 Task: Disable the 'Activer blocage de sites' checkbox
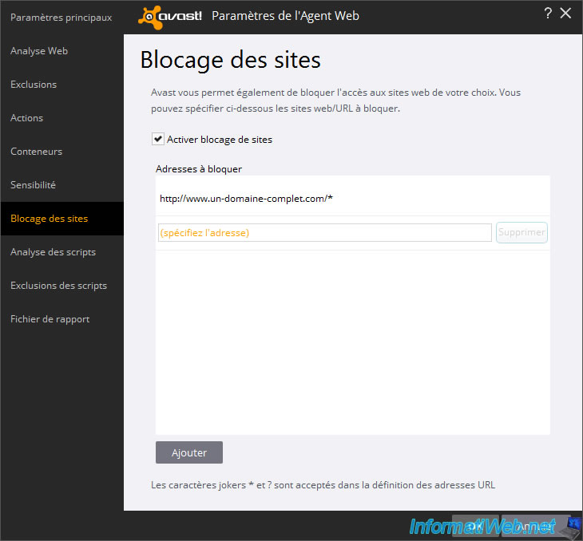point(158,140)
